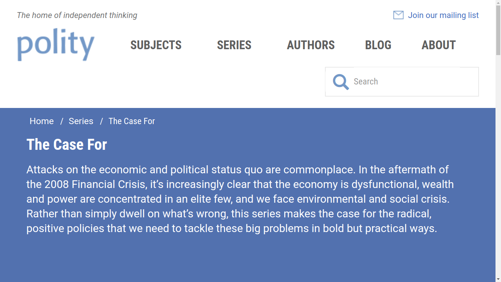
Task: Click the tagline The home of independent thinking
Action: click(77, 15)
